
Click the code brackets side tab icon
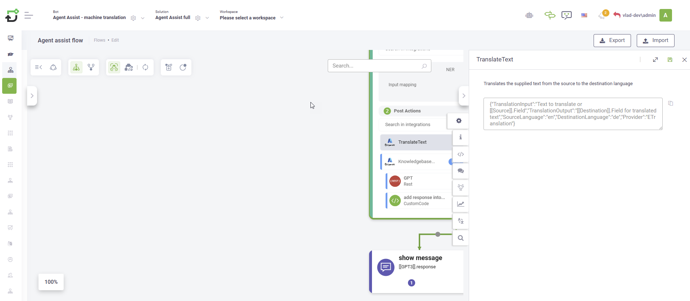(460, 154)
